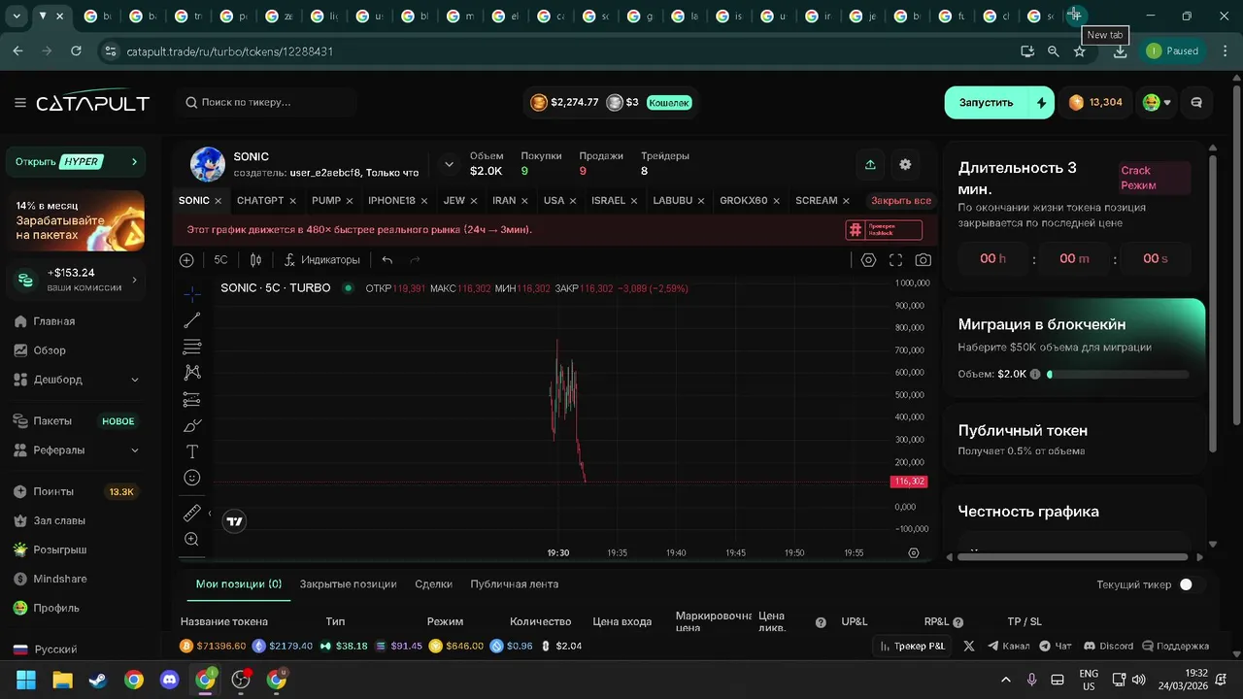
Task: Switch to the Сделки tab
Action: click(433, 584)
